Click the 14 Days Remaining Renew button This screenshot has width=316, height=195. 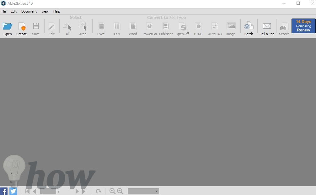(x=303, y=26)
